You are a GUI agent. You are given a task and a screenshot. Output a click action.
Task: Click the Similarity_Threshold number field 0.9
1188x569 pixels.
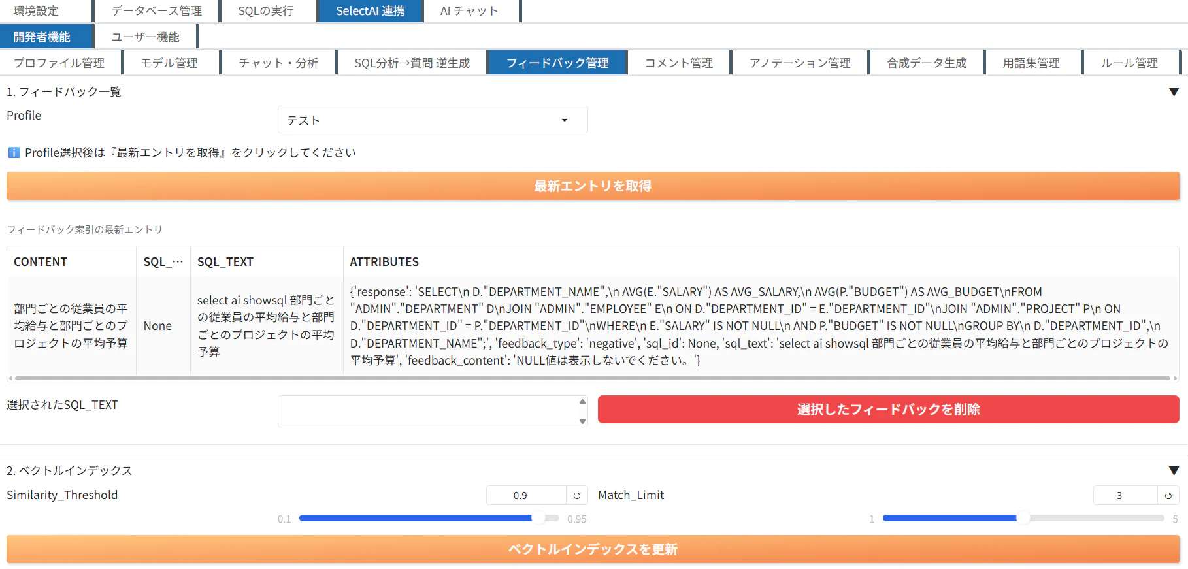(x=526, y=496)
